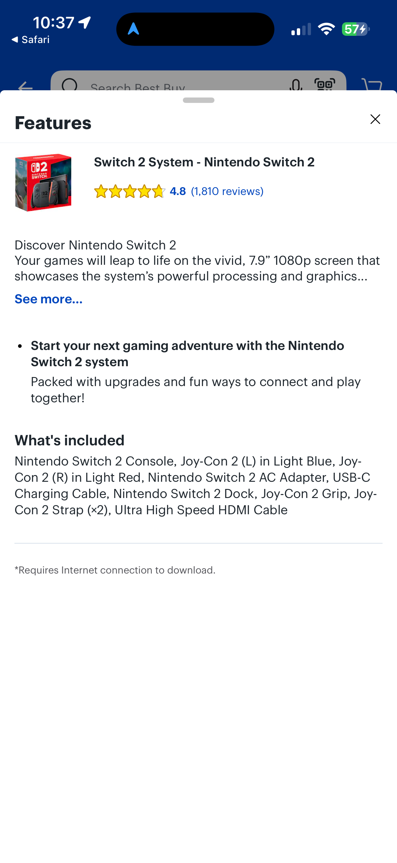The image size is (397, 863).
Task: Return to Safari via back label
Action: pos(30,39)
